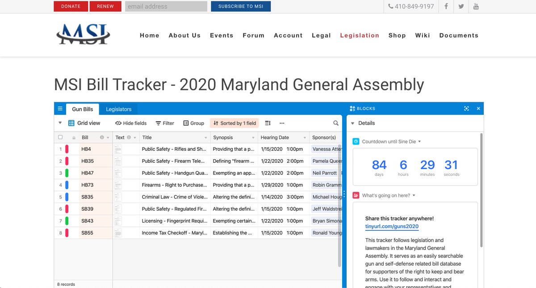Open the Forum menu item

tap(254, 35)
